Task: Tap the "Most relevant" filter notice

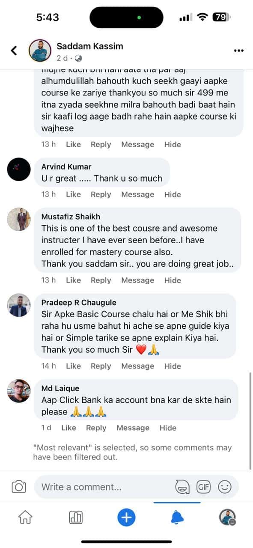Action: click(x=132, y=452)
